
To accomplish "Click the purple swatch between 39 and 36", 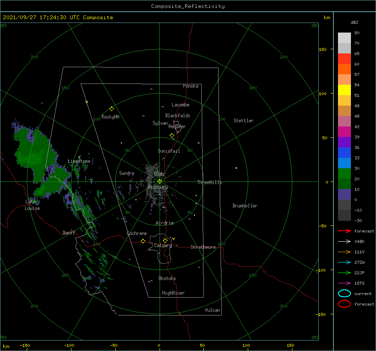I will [x=344, y=142].
